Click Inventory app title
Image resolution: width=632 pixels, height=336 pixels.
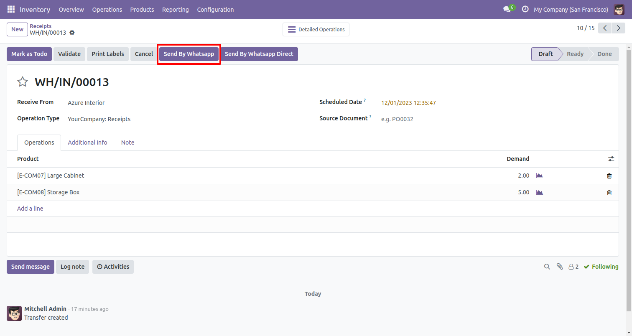click(35, 9)
